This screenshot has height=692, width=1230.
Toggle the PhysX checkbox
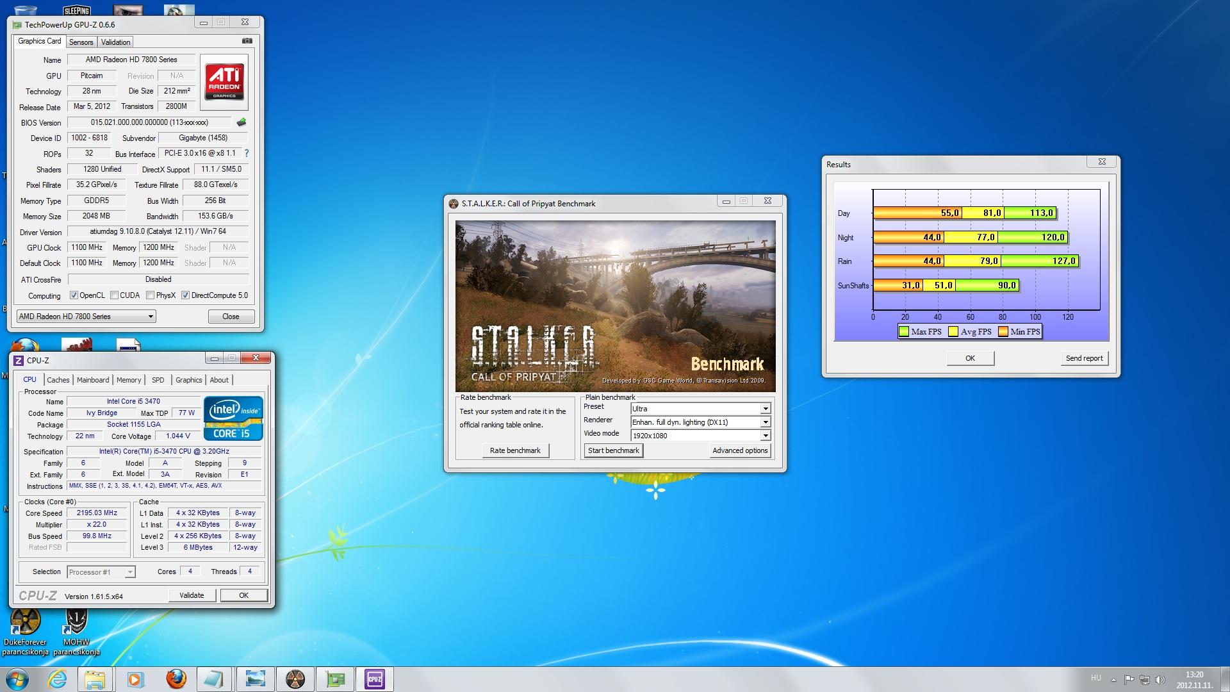click(150, 295)
